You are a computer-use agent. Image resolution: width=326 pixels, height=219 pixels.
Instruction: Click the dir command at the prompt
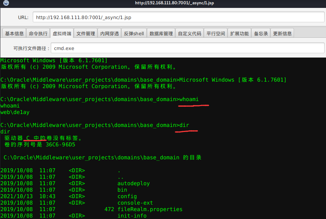(184, 125)
